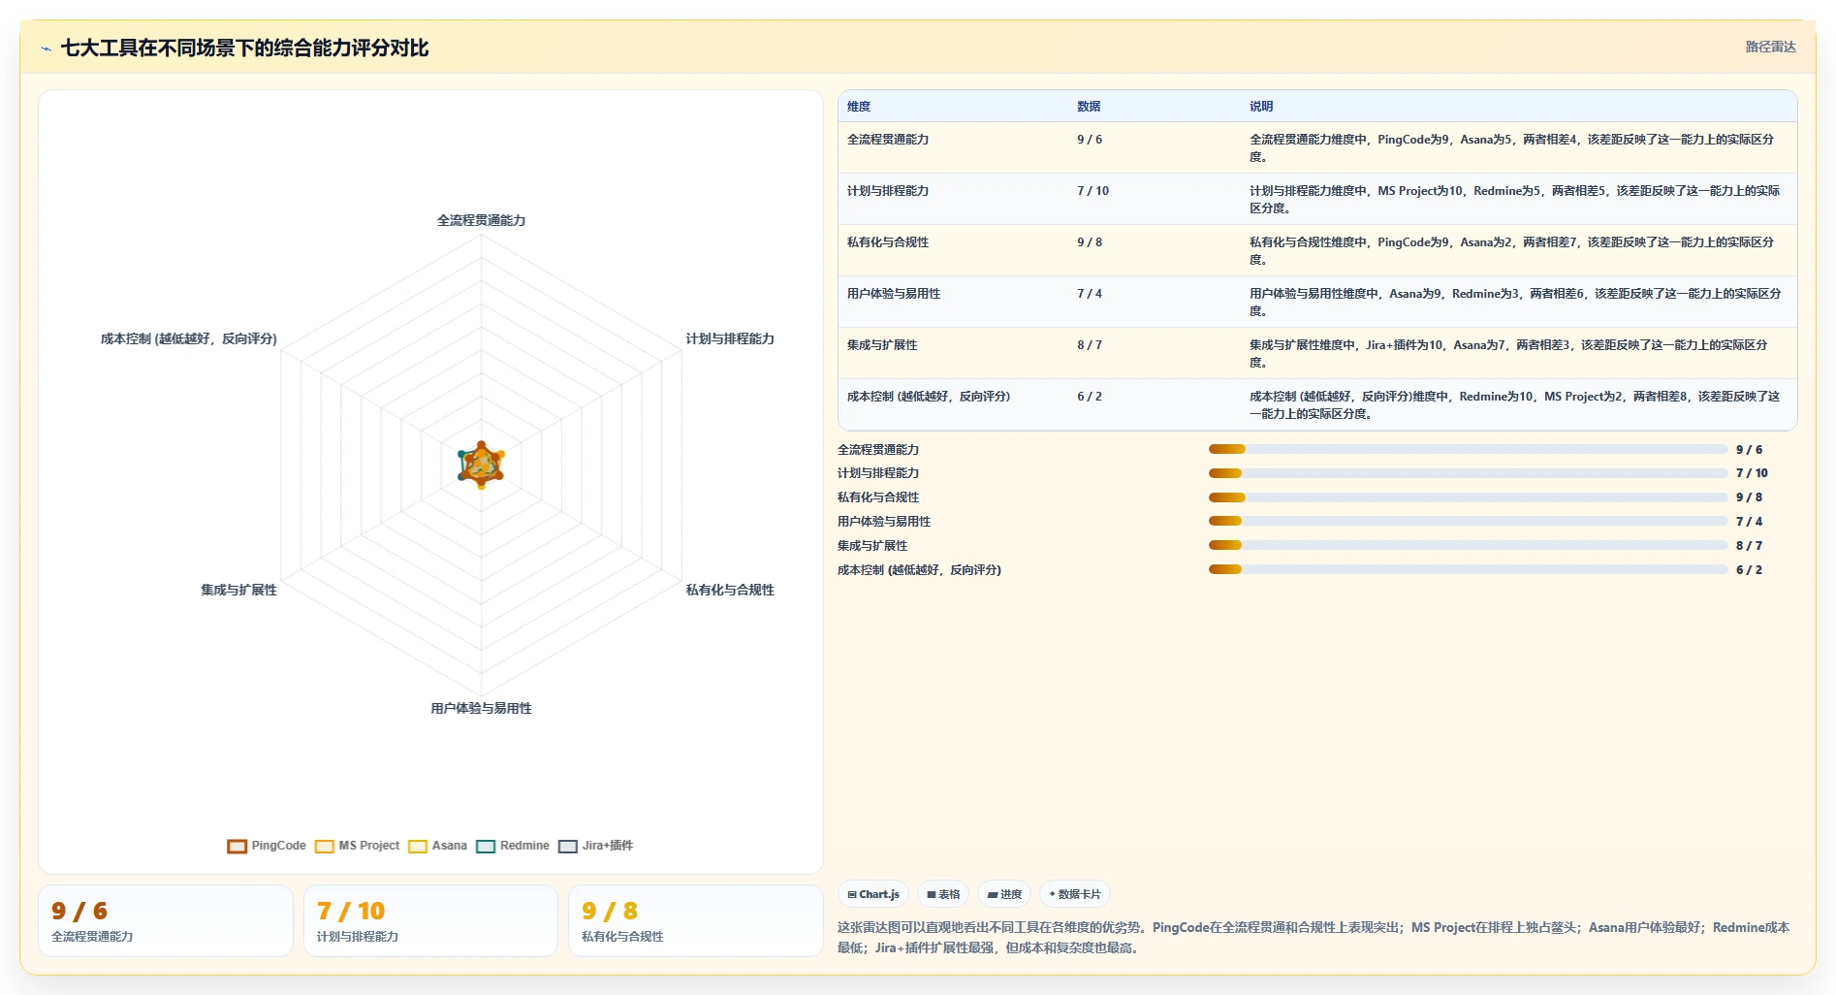Image resolution: width=1836 pixels, height=995 pixels.
Task: Click the progress value 8 / 7
Action: point(1749,546)
